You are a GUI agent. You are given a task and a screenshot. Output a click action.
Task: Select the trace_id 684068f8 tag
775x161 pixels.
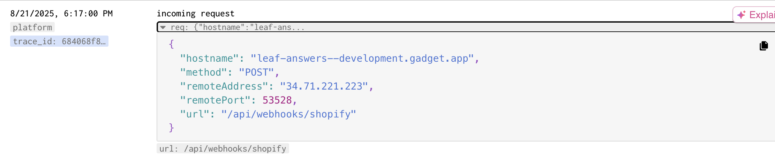click(x=59, y=41)
